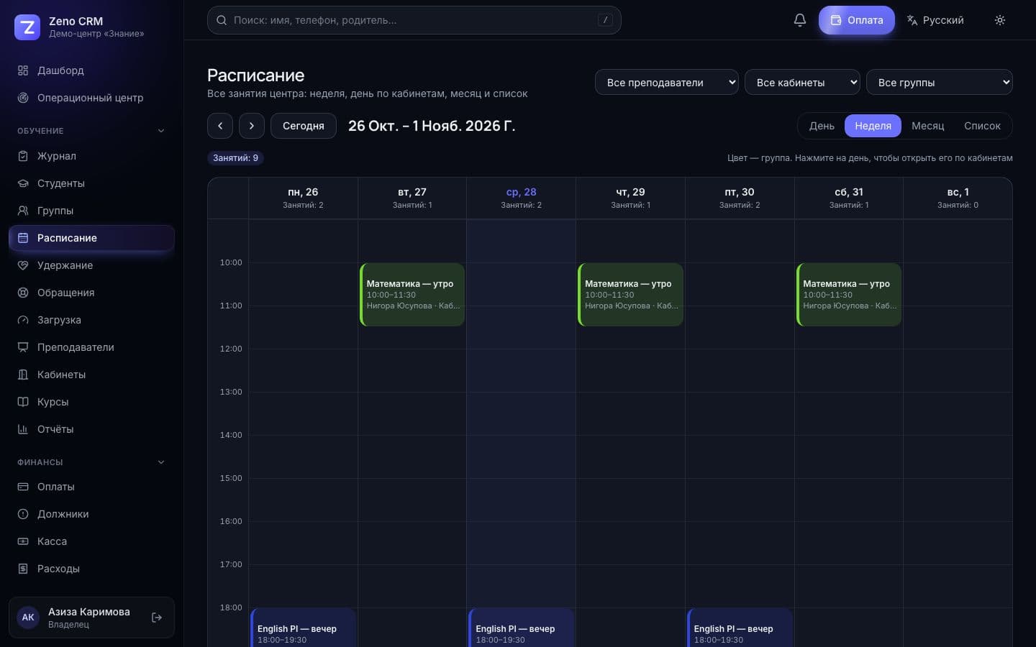The width and height of the screenshot is (1036, 647).
Task: Click the Операционный центр icon
Action: tap(23, 98)
